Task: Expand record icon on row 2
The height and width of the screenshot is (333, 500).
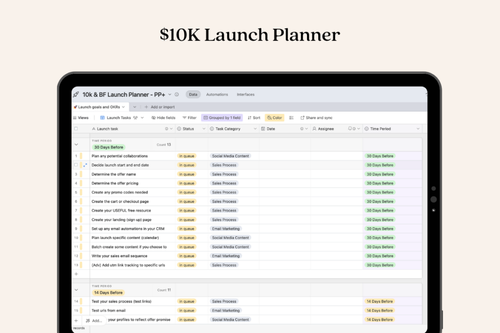Action: click(x=85, y=165)
